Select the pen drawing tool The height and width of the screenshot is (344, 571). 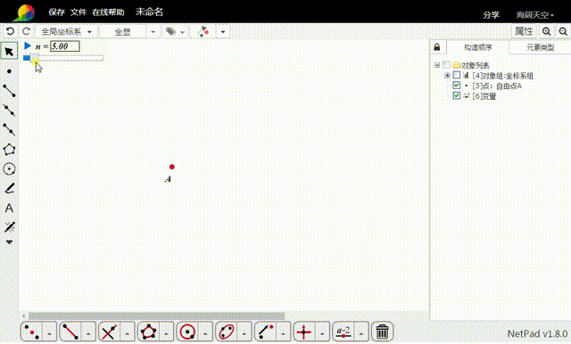(9, 188)
